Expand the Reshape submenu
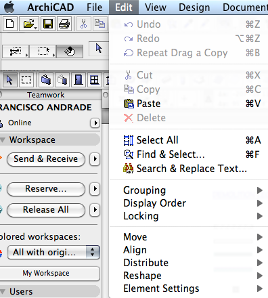Viewport: 268px width, 298px height. point(189,276)
